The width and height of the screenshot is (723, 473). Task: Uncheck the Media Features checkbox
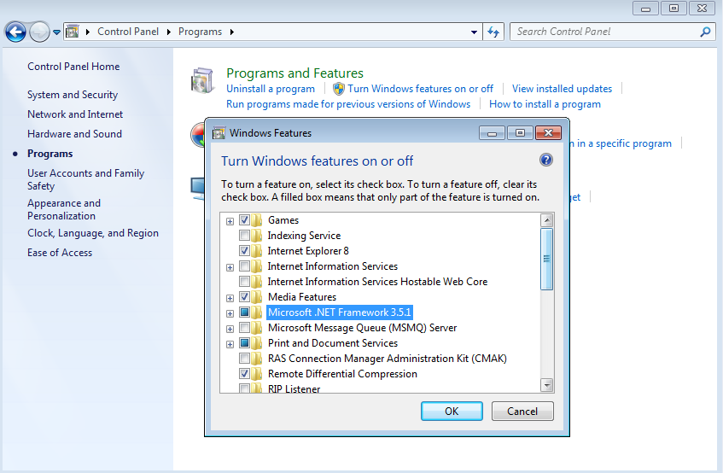coord(244,297)
